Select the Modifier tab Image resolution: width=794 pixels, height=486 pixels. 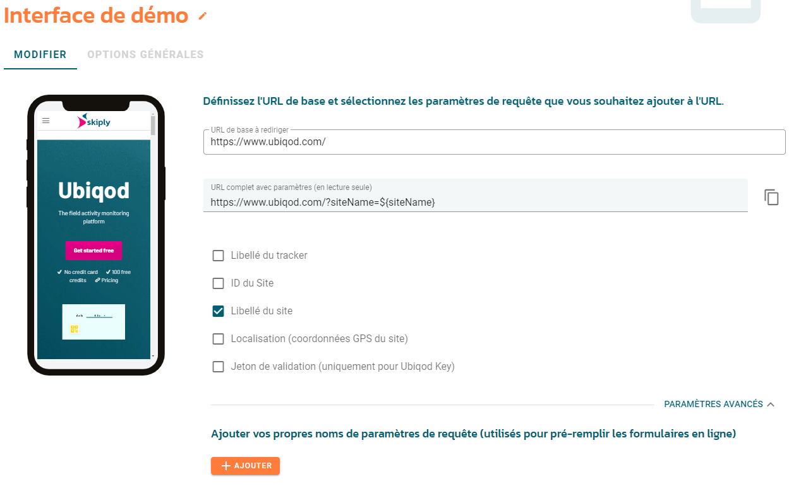(40, 54)
